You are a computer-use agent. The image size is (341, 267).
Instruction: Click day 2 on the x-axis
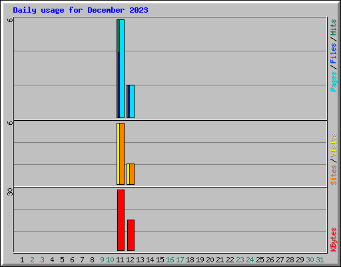pos(32,260)
